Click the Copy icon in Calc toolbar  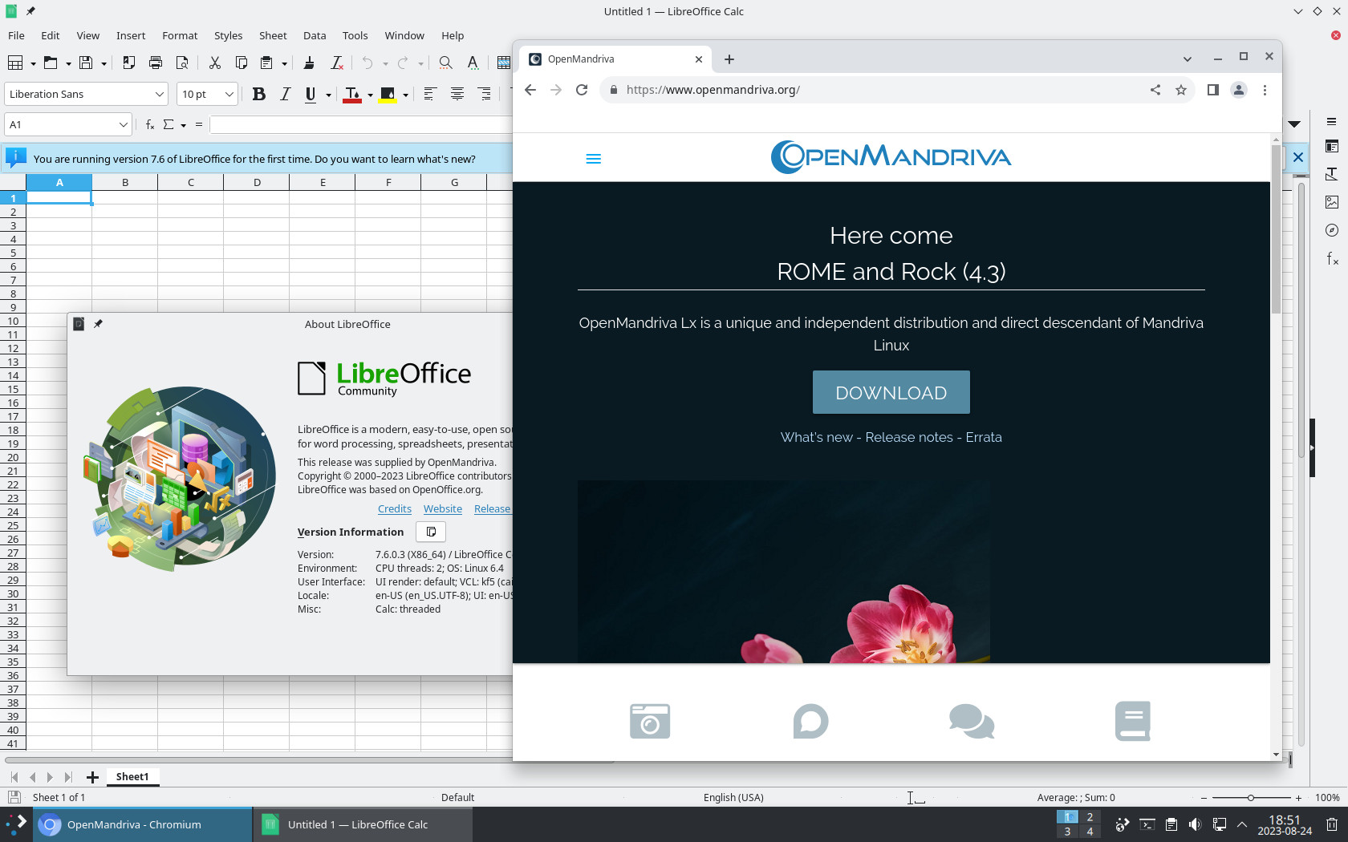[x=241, y=63]
